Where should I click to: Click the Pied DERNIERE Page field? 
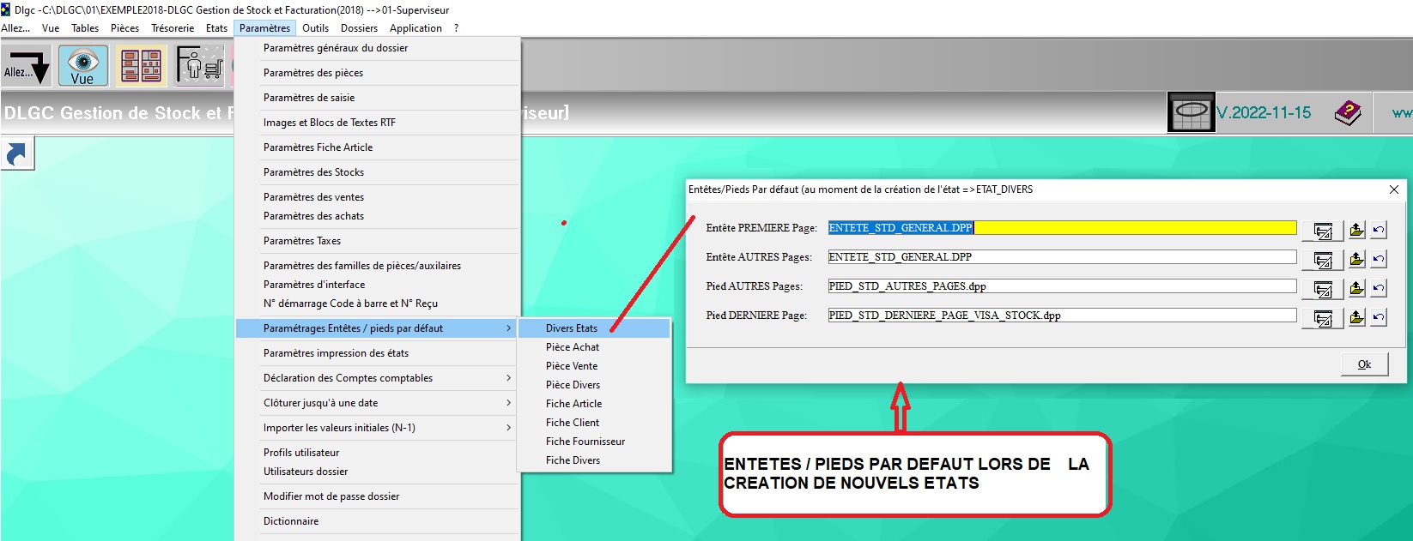(x=1062, y=316)
